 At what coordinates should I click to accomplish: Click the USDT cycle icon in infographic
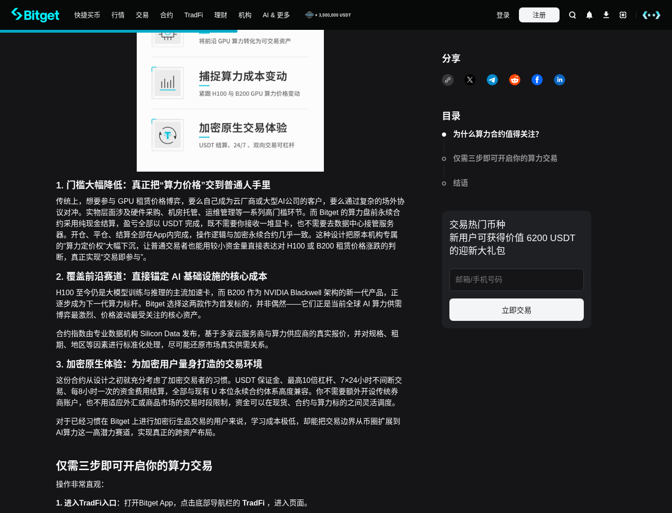(168, 135)
